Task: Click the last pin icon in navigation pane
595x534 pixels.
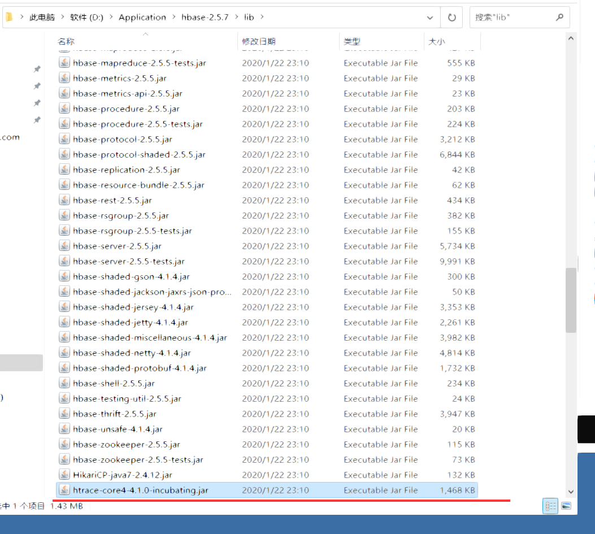Action: (37, 120)
